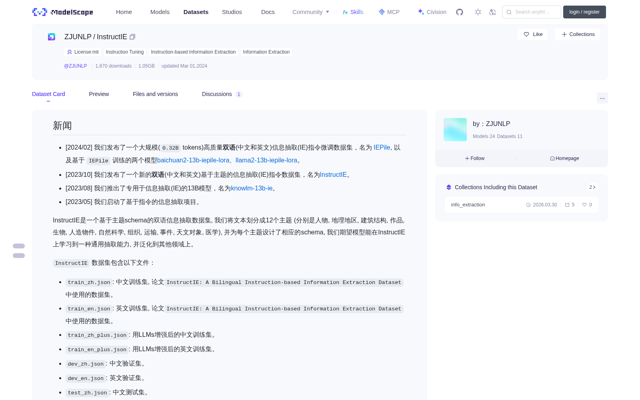This screenshot has height=400, width=640.
Task: Click the 'dev_zh.json' code label
Action: click(86, 364)
